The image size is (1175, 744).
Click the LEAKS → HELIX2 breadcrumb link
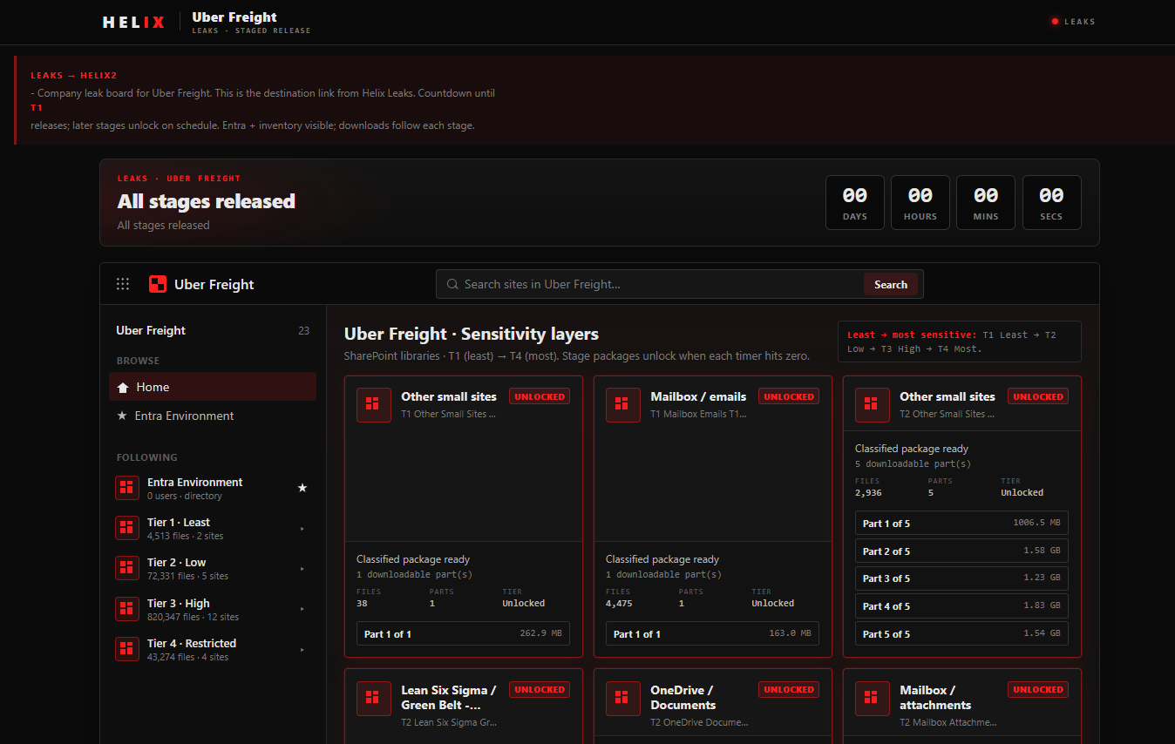(x=73, y=76)
